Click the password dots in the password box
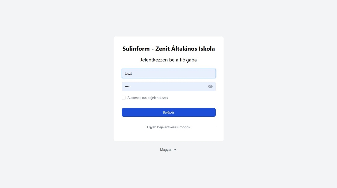Viewport: 337px width, 188px height. tap(128, 87)
